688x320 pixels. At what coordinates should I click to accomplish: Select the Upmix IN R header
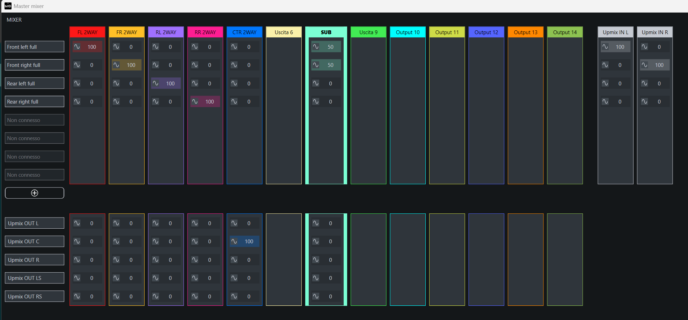[x=655, y=32]
